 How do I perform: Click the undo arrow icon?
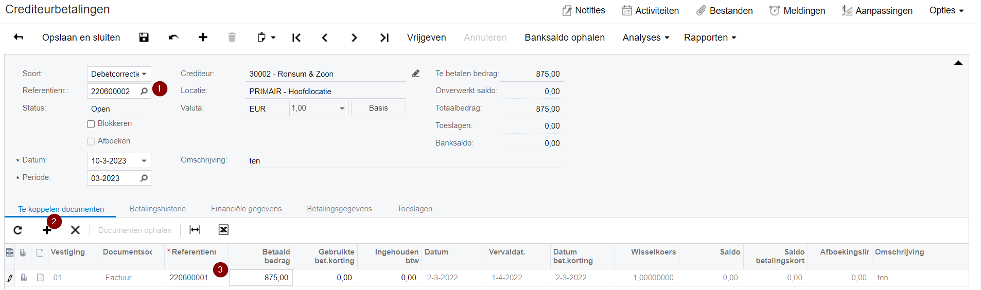coord(173,37)
